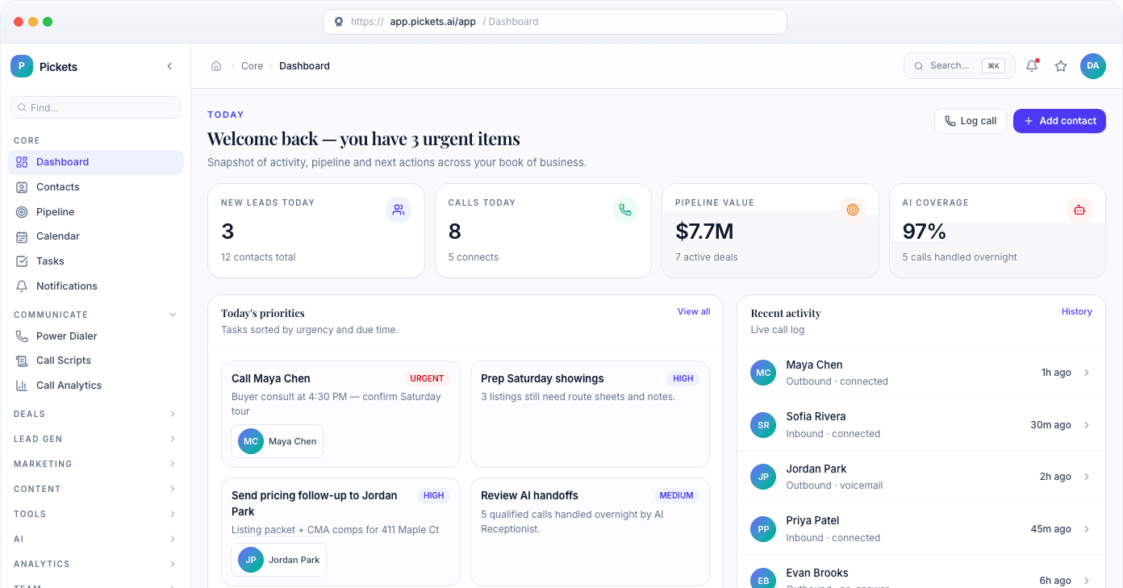Click the Contacts sidebar icon
The height and width of the screenshot is (588, 1123).
tap(22, 187)
